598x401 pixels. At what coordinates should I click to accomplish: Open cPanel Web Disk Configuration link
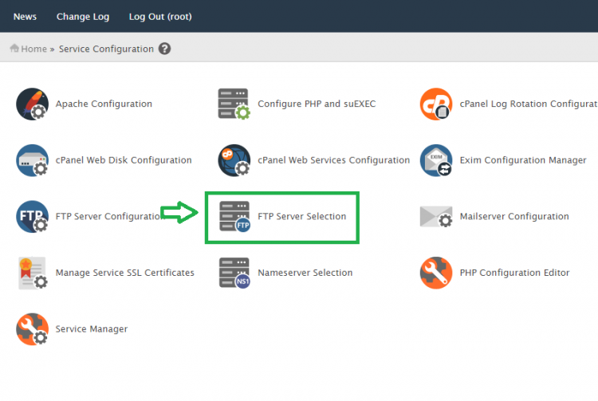124,160
